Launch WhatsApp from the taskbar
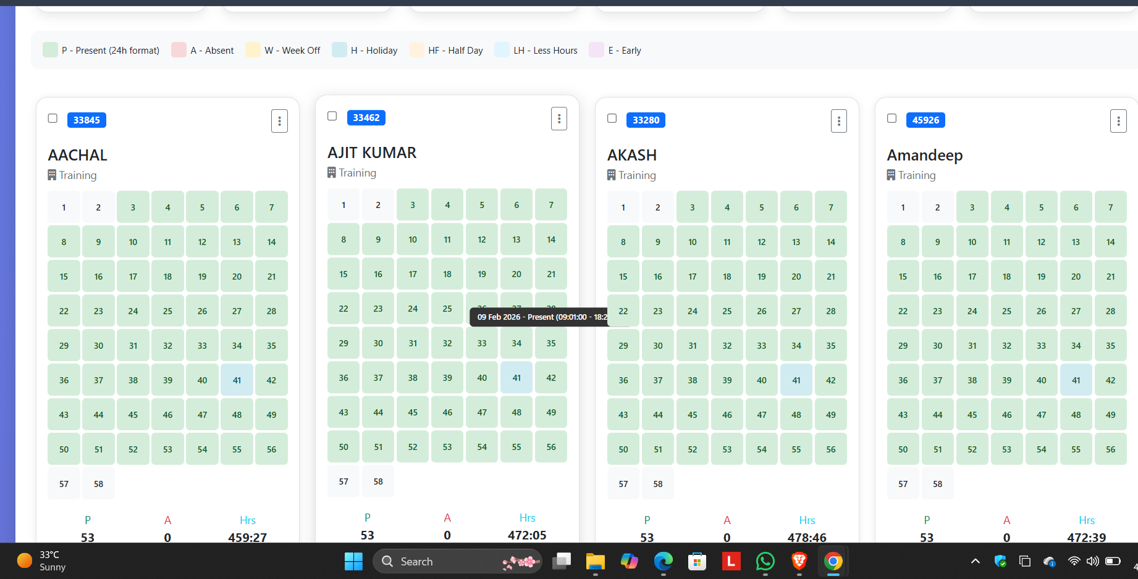The height and width of the screenshot is (579, 1138). [765, 561]
